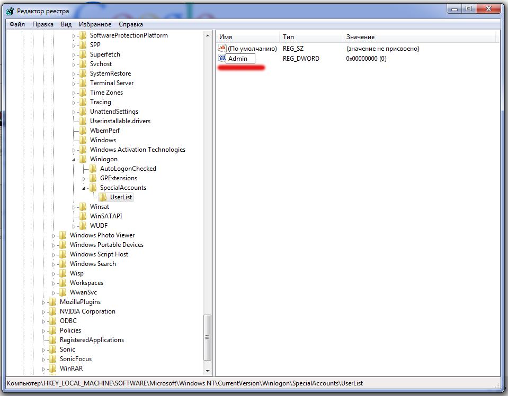Click the 0x00000000 (0) value cell
Screen dimensions: 508x396
(366, 59)
